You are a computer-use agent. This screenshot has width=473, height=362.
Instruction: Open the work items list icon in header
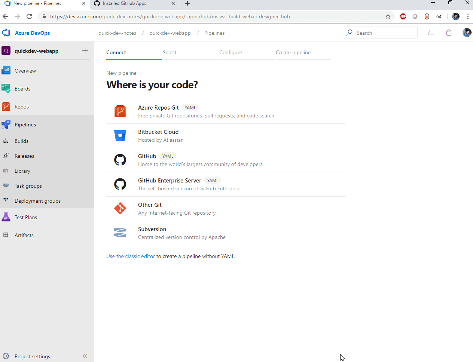click(431, 33)
